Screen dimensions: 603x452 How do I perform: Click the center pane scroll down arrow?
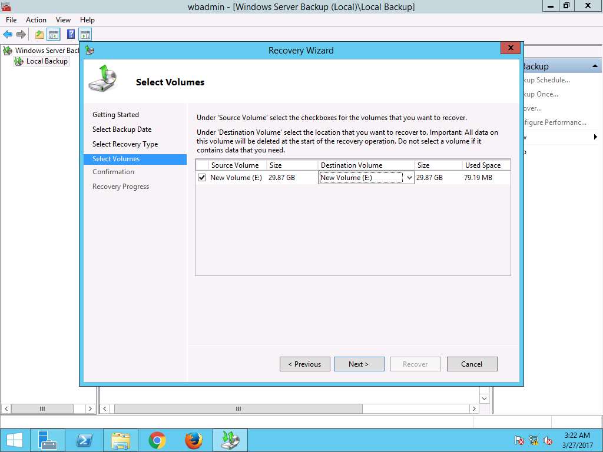tap(484, 398)
